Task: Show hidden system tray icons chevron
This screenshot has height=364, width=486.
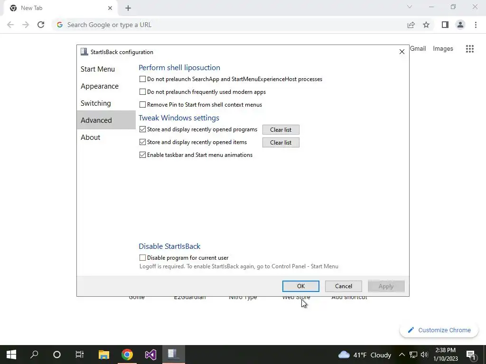Action: click(402, 355)
